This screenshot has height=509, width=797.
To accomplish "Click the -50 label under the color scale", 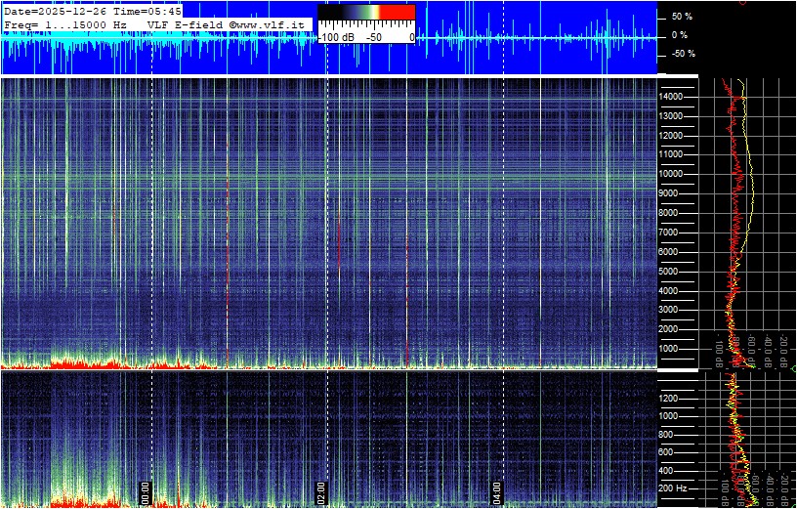I will [375, 38].
